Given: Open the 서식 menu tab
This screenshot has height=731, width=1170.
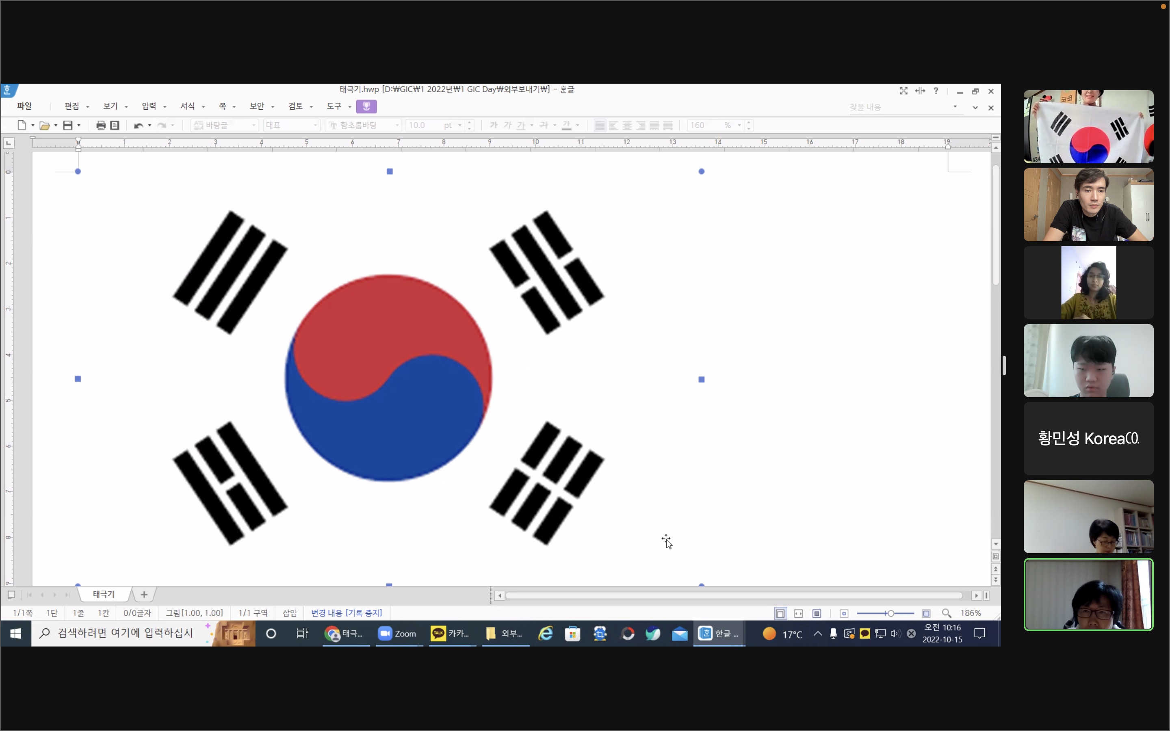Looking at the screenshot, I should [x=188, y=106].
